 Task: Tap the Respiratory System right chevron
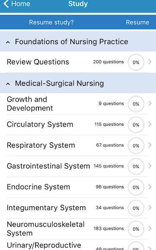(x=150, y=145)
